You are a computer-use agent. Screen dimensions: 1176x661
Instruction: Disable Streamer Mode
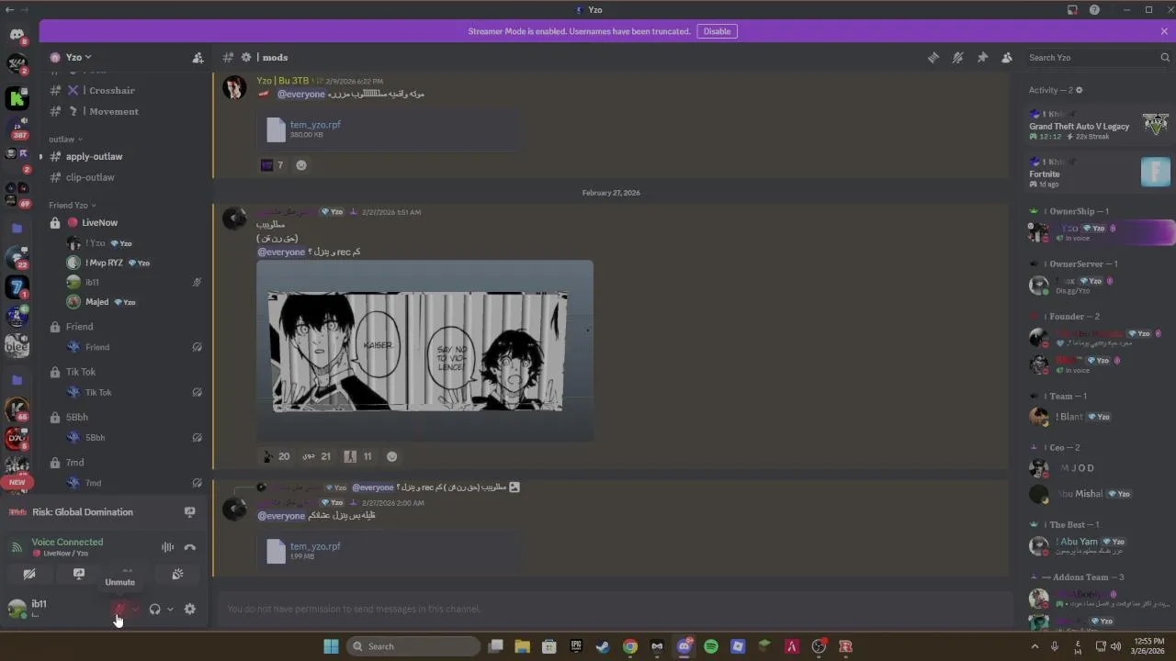coord(717,31)
